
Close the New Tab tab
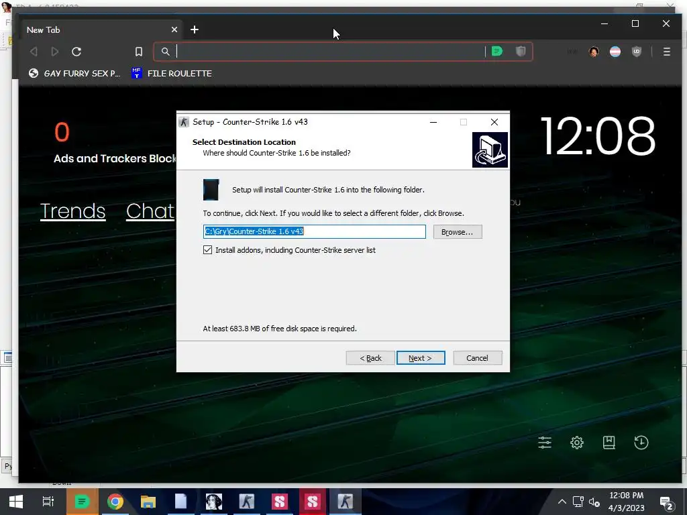(x=174, y=30)
